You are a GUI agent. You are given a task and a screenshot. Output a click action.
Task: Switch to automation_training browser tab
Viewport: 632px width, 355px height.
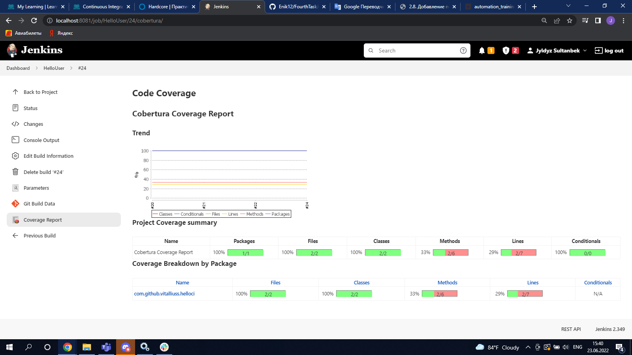[493, 7]
